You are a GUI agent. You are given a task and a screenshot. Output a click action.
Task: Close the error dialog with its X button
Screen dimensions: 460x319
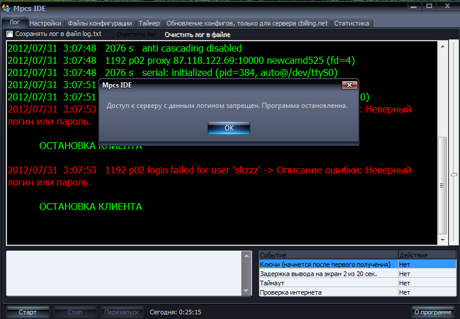pos(349,85)
